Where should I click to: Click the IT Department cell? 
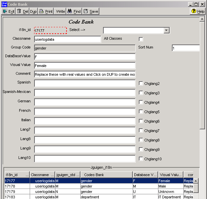click(x=171, y=197)
